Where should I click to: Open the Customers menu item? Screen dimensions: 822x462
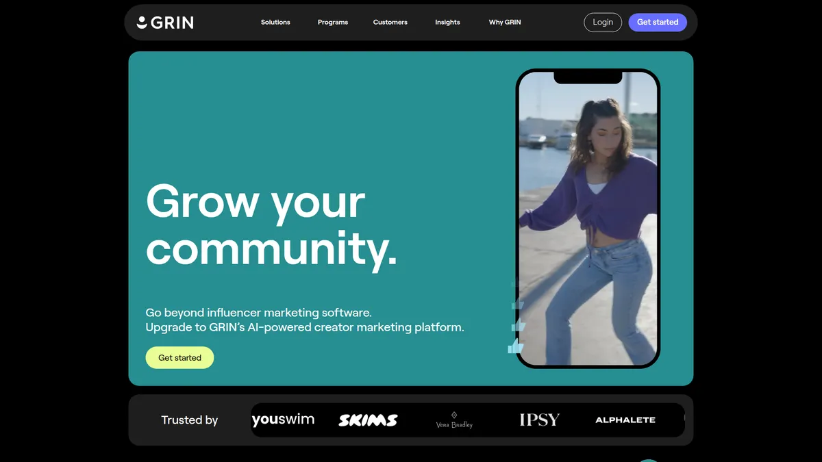click(390, 23)
